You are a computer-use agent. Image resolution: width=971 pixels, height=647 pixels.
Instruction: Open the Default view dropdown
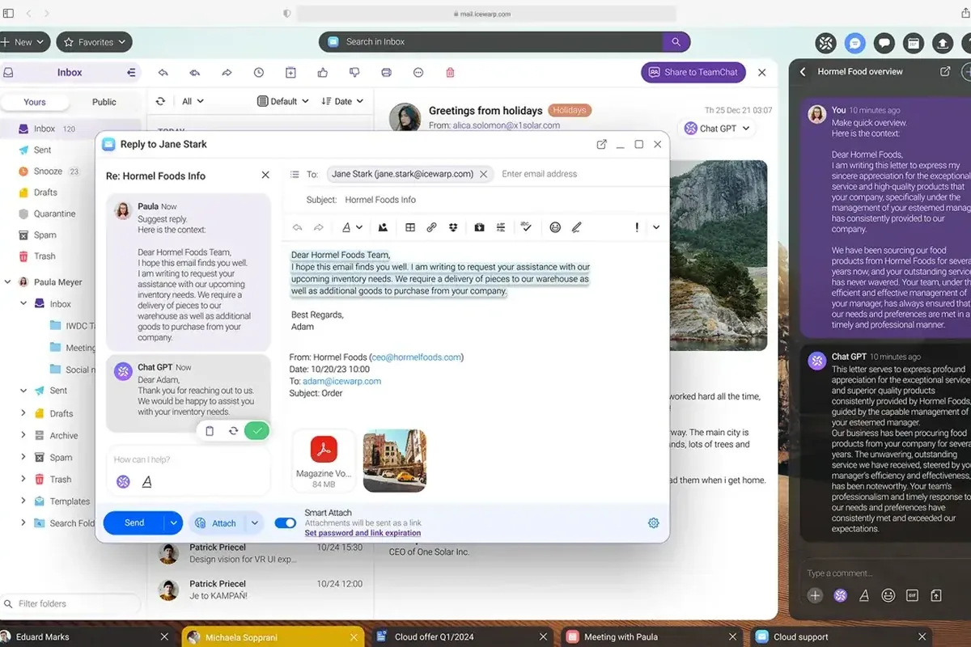(x=283, y=101)
